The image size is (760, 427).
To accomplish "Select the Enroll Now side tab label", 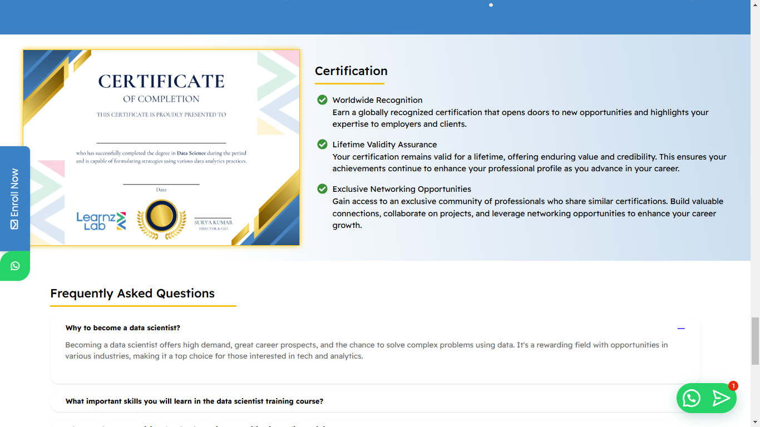I will 14,192.
